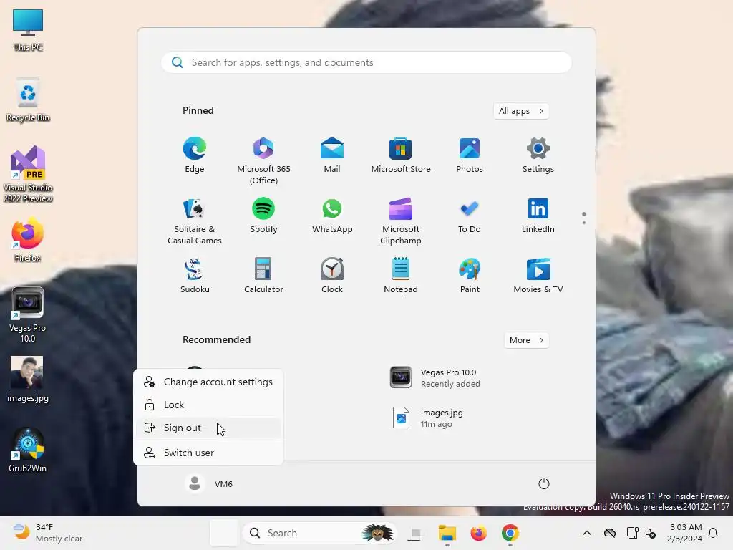This screenshot has height=550, width=733.
Task: Open the Clock app
Action: pos(332,276)
